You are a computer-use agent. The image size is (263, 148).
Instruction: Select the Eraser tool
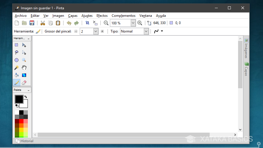click(24, 82)
